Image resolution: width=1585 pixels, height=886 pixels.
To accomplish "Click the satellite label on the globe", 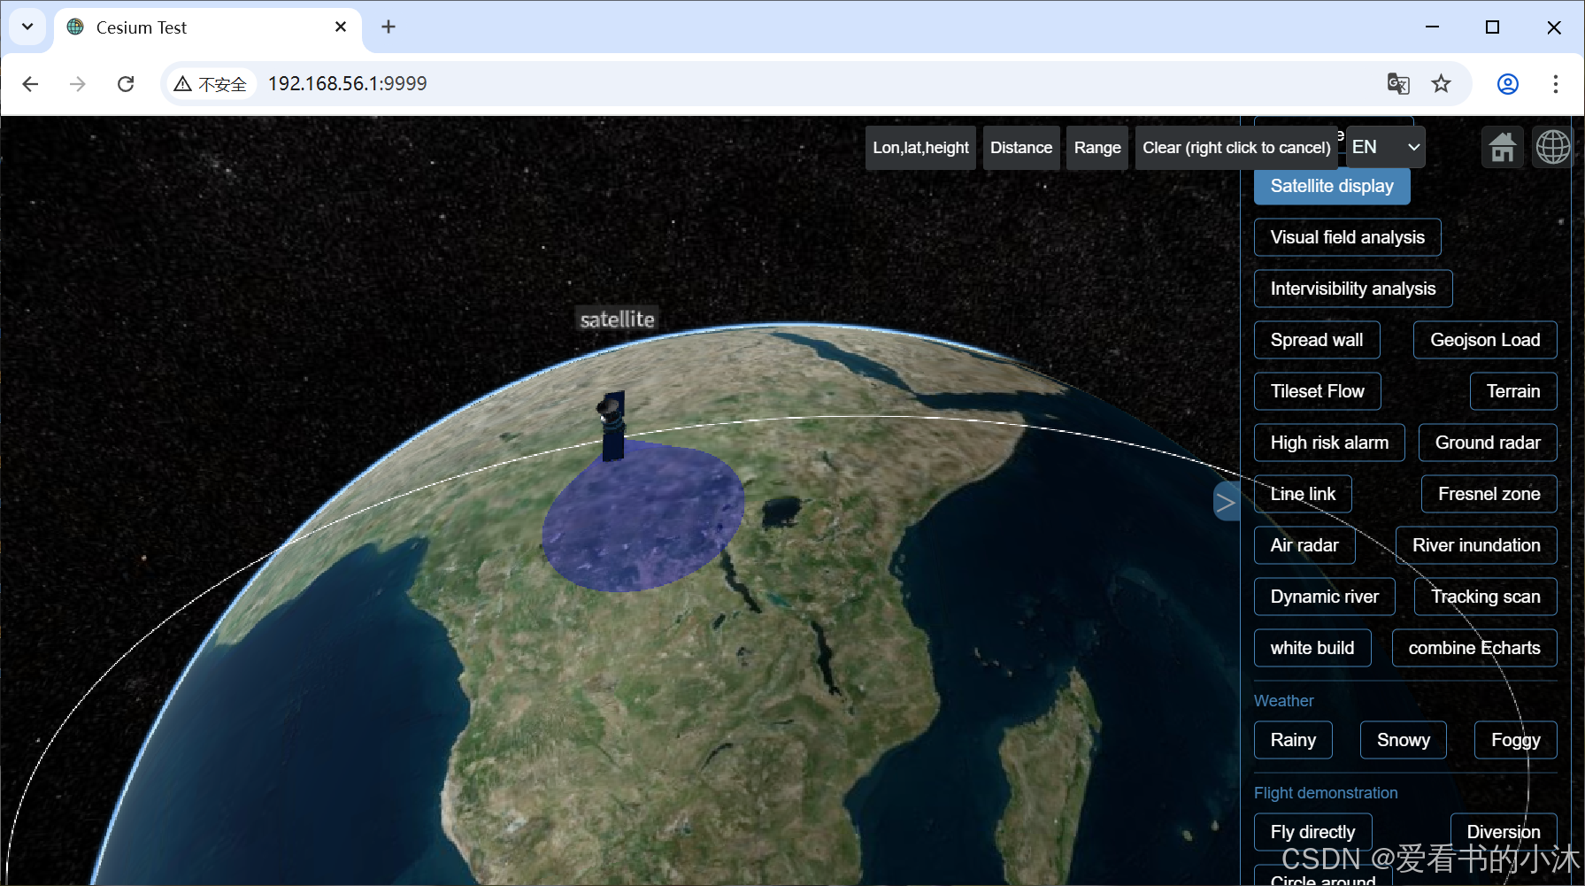I will pos(617,320).
